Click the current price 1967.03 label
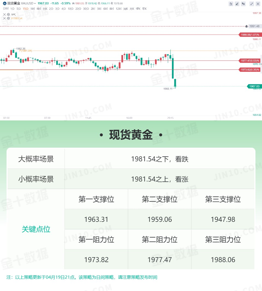This screenshot has height=291, width=262. 254,86
